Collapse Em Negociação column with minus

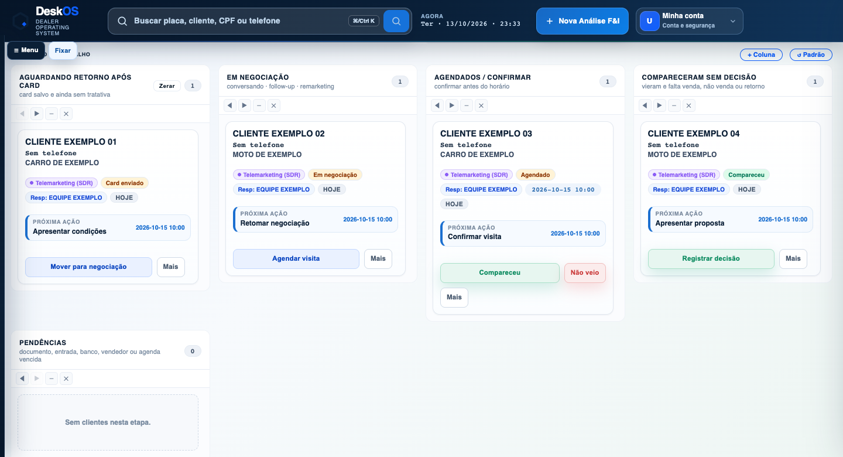coord(259,105)
